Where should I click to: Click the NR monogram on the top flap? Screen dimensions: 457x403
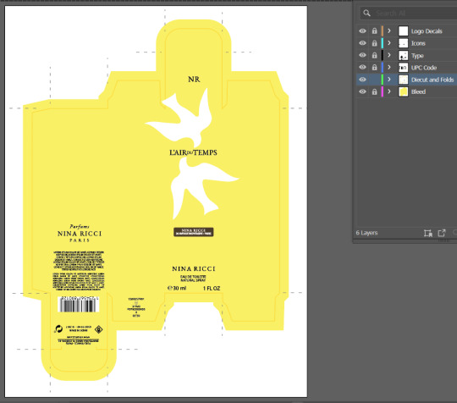pos(194,80)
